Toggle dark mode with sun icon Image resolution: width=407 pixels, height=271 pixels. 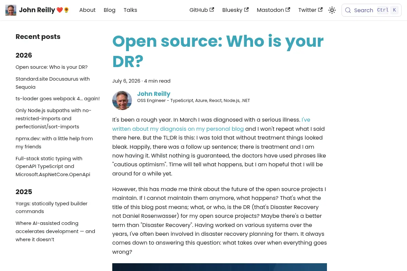pyautogui.click(x=332, y=10)
